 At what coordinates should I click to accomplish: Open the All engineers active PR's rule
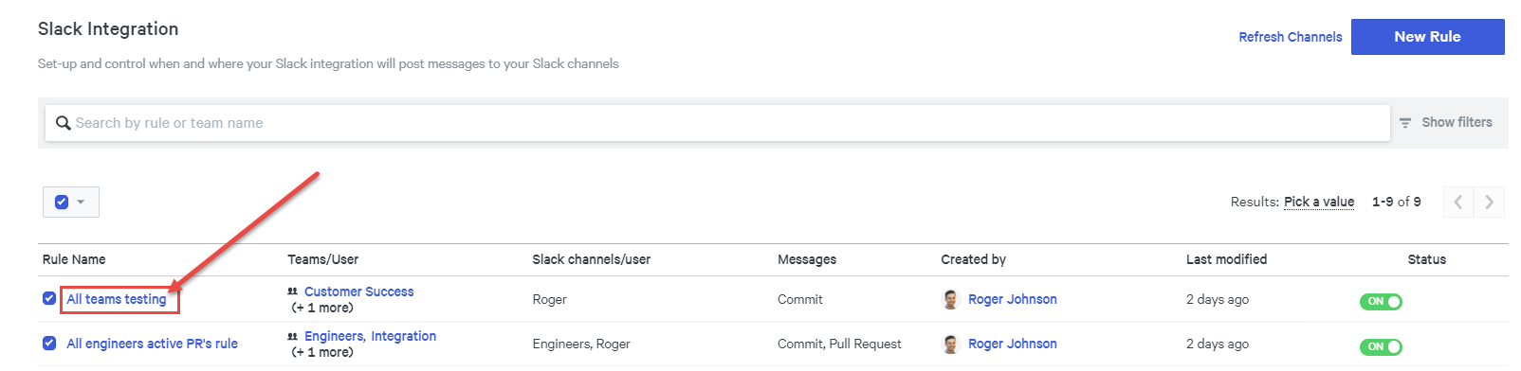(152, 344)
